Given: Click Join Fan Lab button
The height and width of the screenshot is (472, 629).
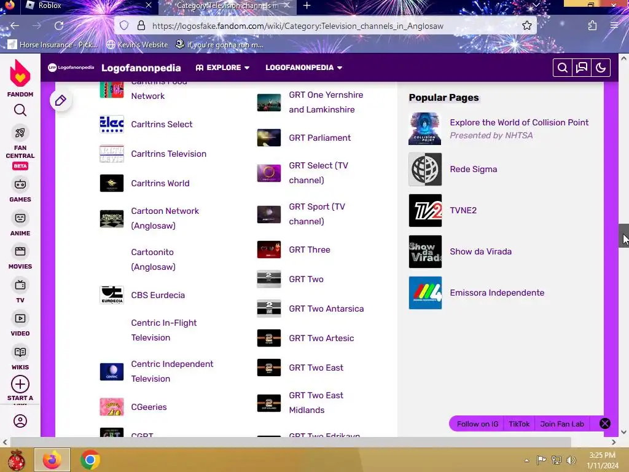Looking at the screenshot, I should pos(562,424).
